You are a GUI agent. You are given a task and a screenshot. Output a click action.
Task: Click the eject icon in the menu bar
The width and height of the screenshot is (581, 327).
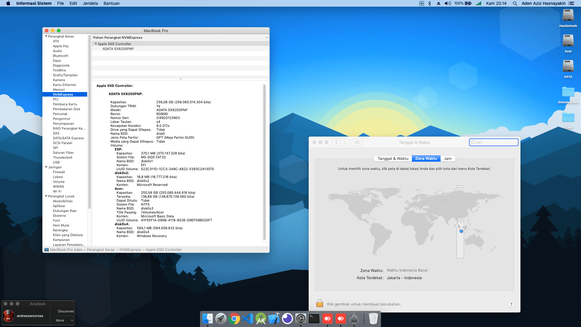438,3
